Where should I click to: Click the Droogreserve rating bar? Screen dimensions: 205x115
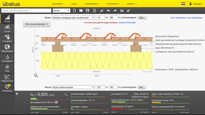click(x=130, y=109)
